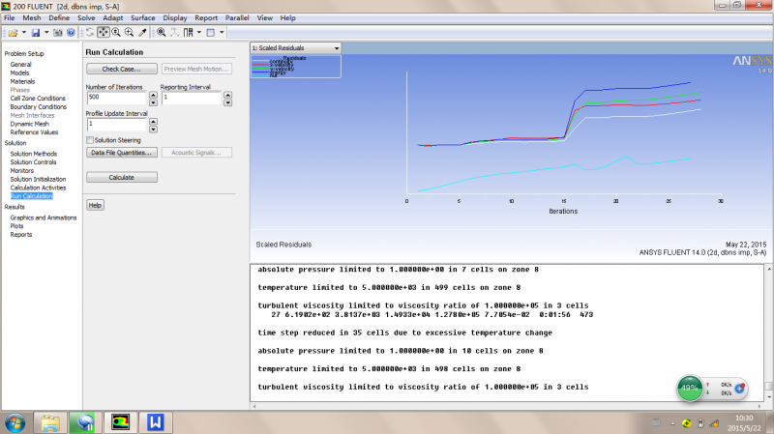Screen dimensions: 774x434
Task: Open the File menu
Action: (x=10, y=17)
